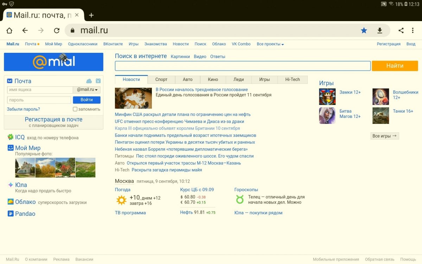This screenshot has width=422, height=264.
Task: Switch to the Спорт news tab
Action: point(161,80)
